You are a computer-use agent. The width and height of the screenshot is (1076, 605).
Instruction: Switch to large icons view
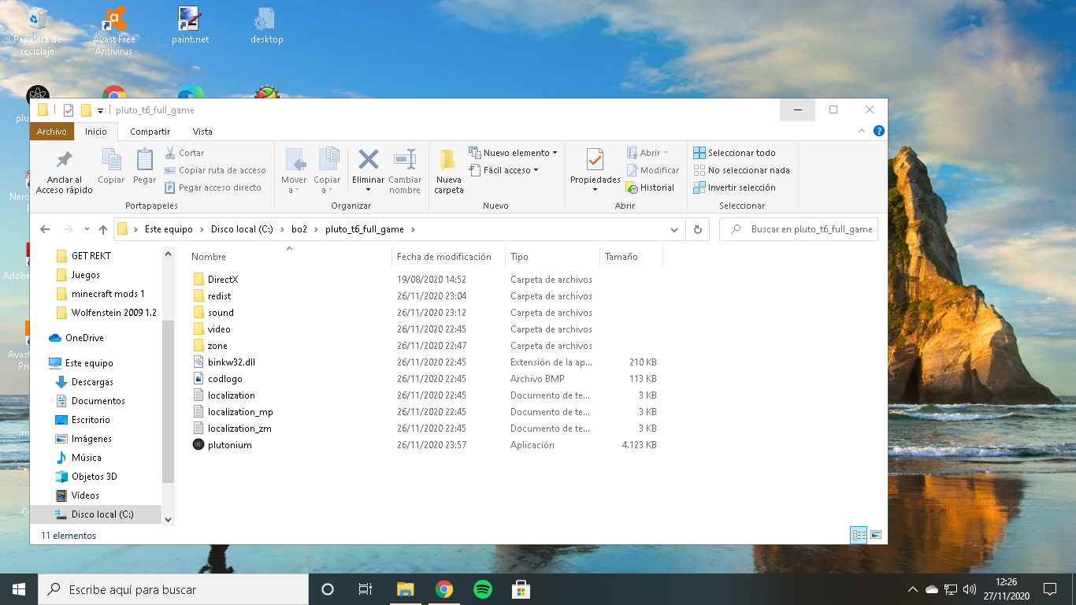875,535
